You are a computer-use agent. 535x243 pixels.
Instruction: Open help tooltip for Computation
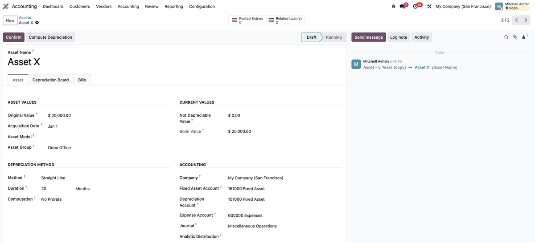point(35,198)
